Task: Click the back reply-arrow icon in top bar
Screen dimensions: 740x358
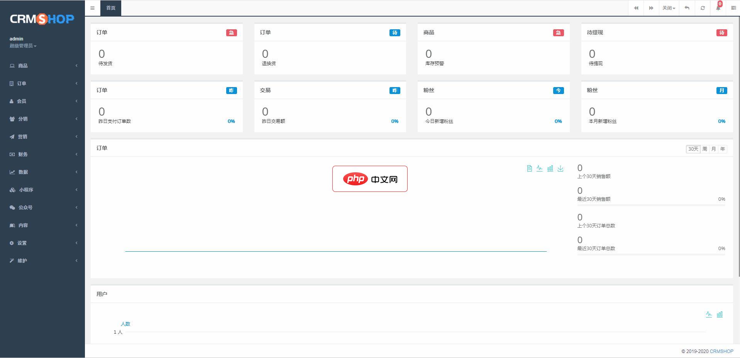Action: [x=687, y=8]
